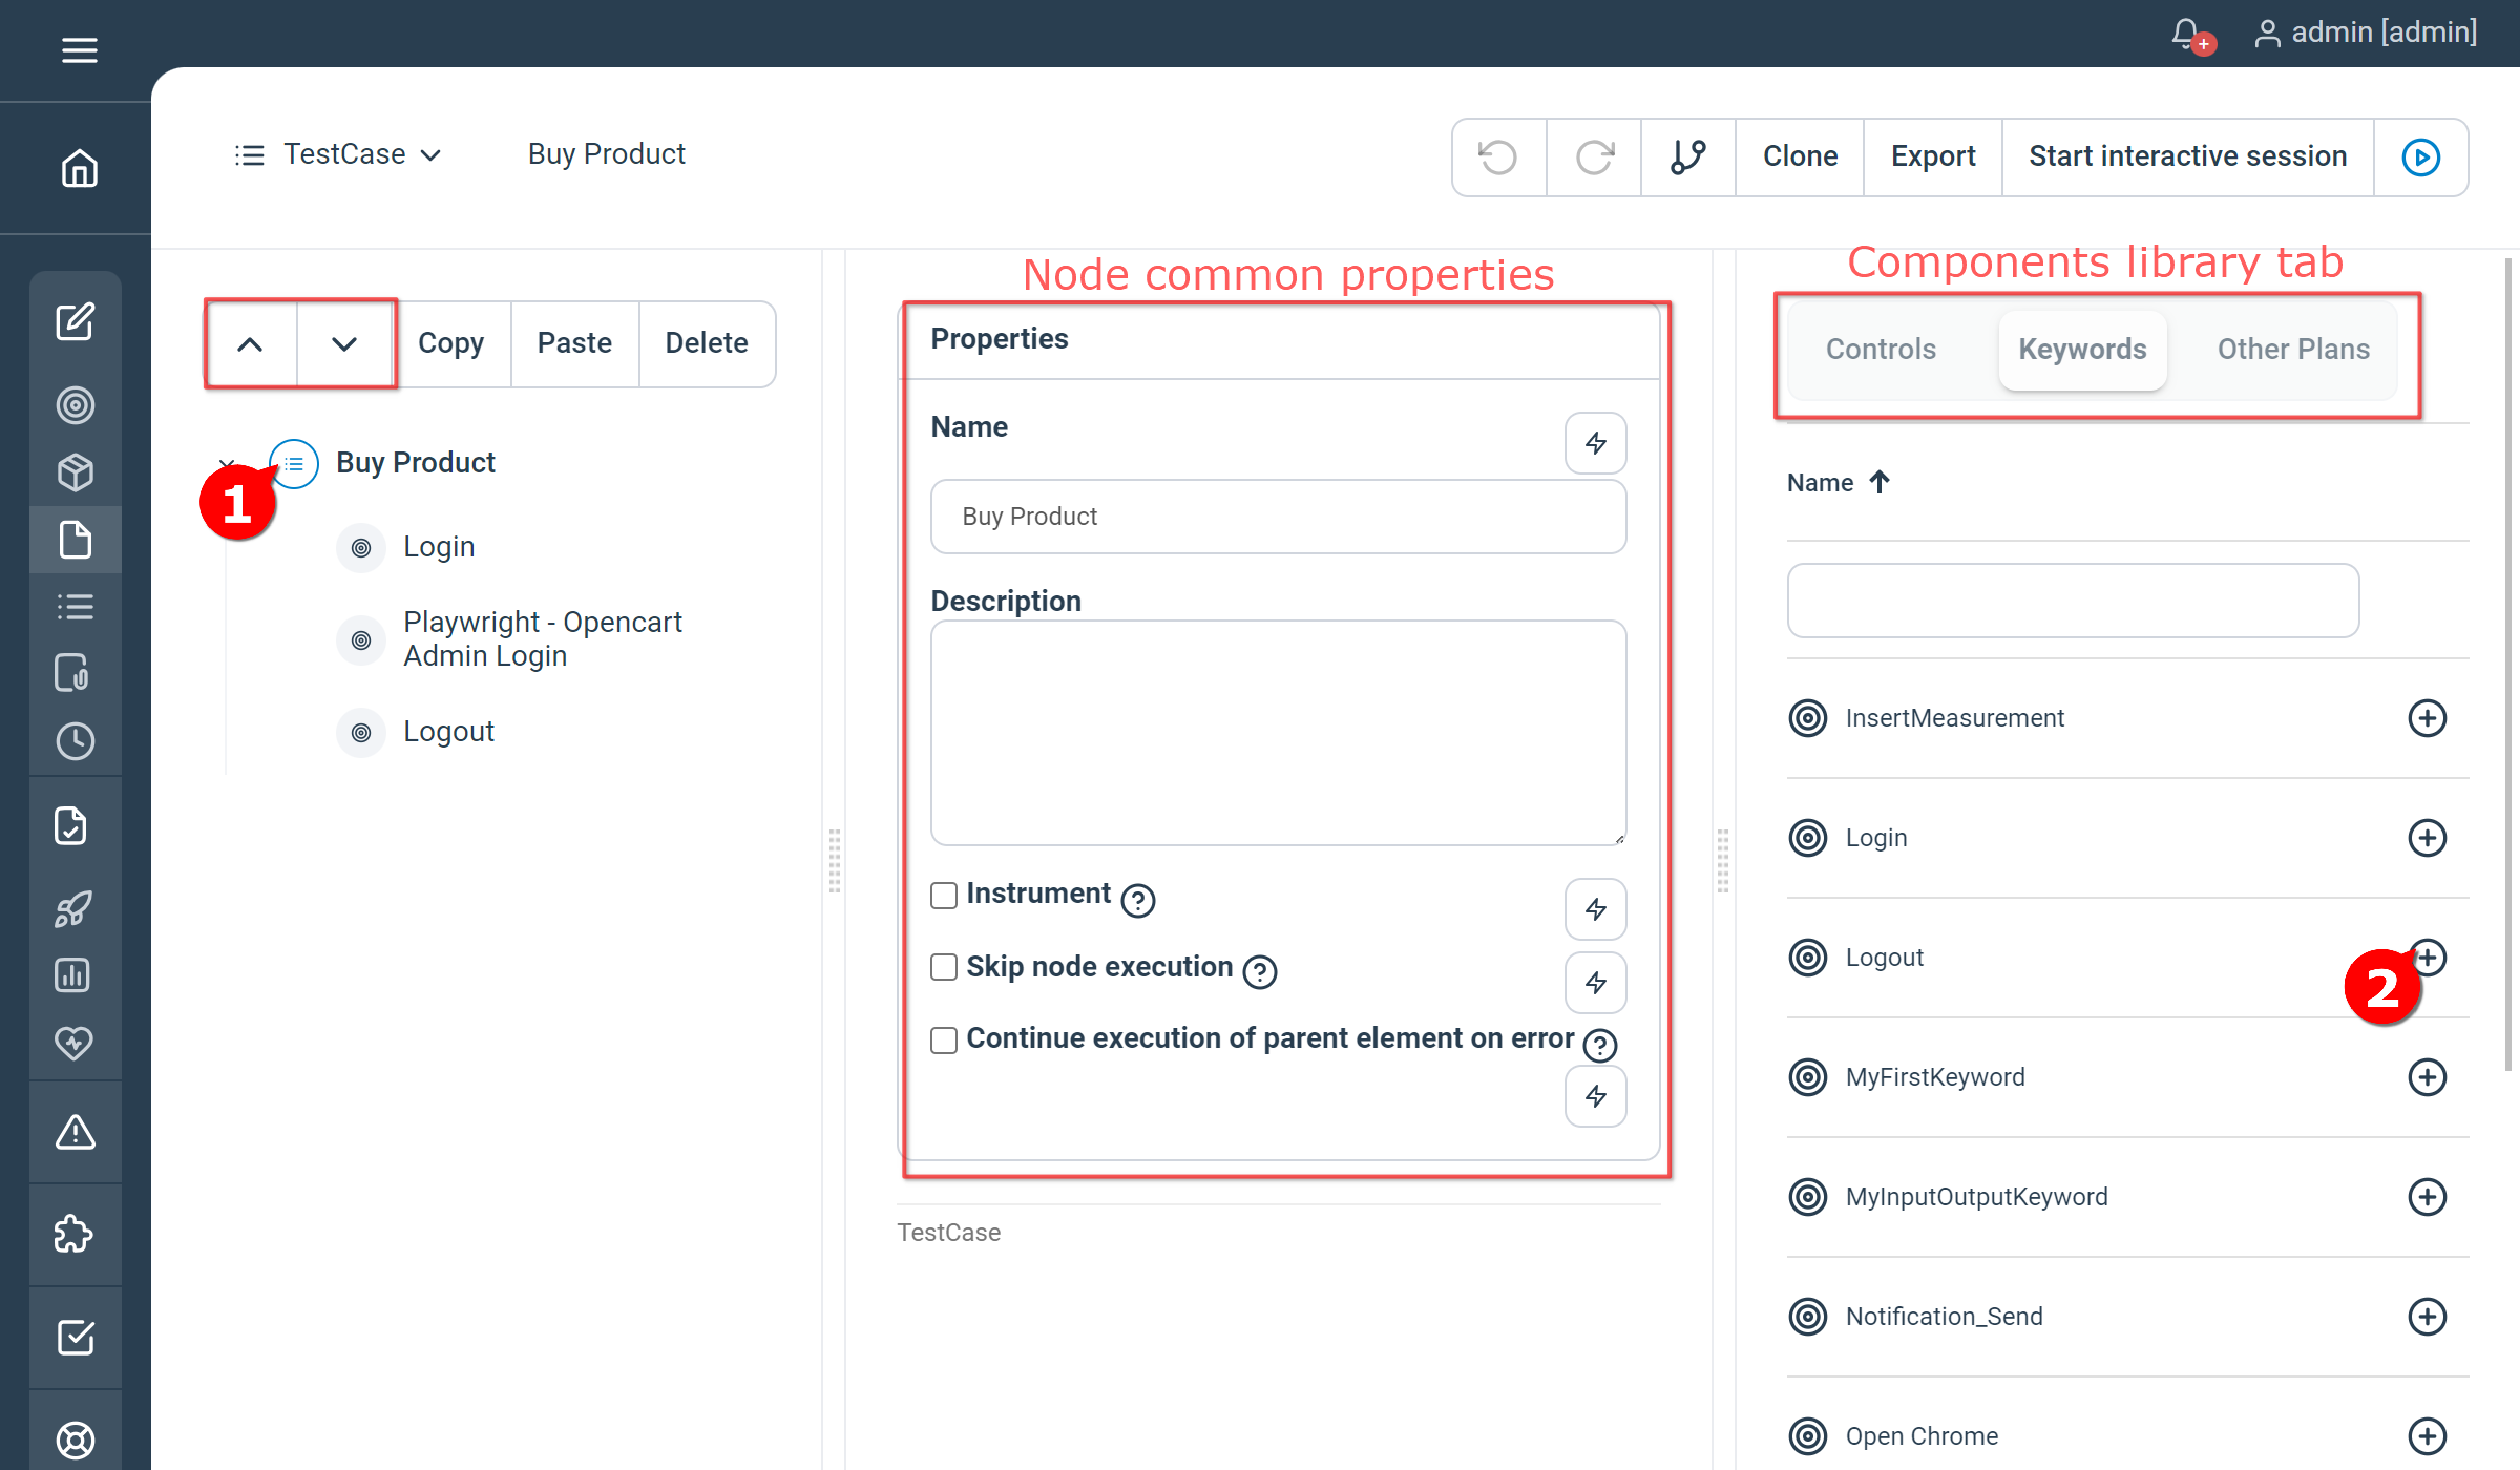The height and width of the screenshot is (1470, 2520).
Task: Check the Skip node execution option
Action: click(943, 967)
